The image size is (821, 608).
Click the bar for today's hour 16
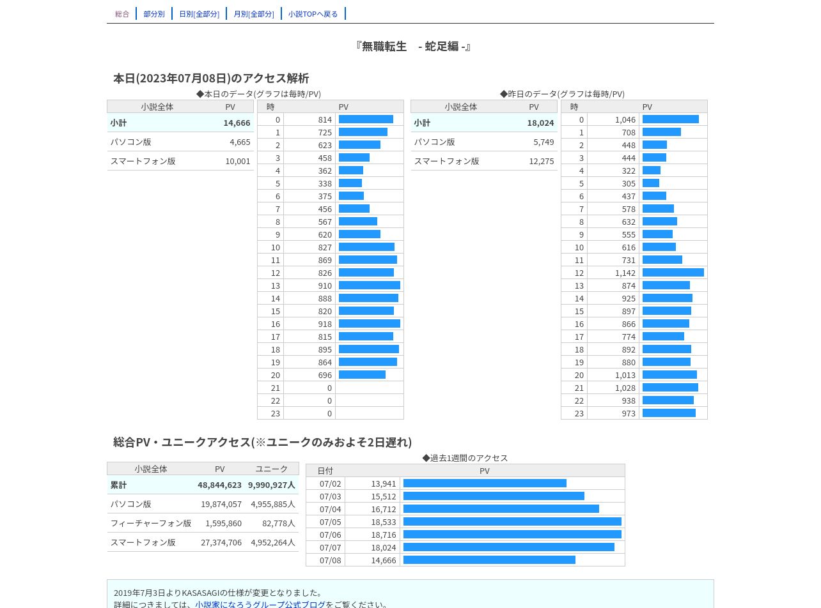pyautogui.click(x=370, y=324)
